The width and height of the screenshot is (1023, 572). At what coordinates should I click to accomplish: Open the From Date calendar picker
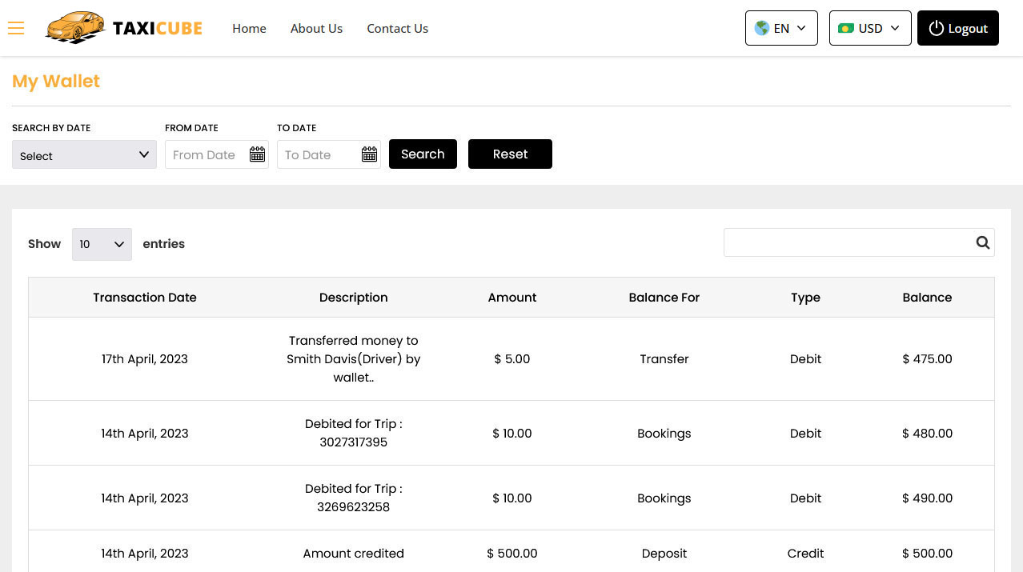coord(257,154)
